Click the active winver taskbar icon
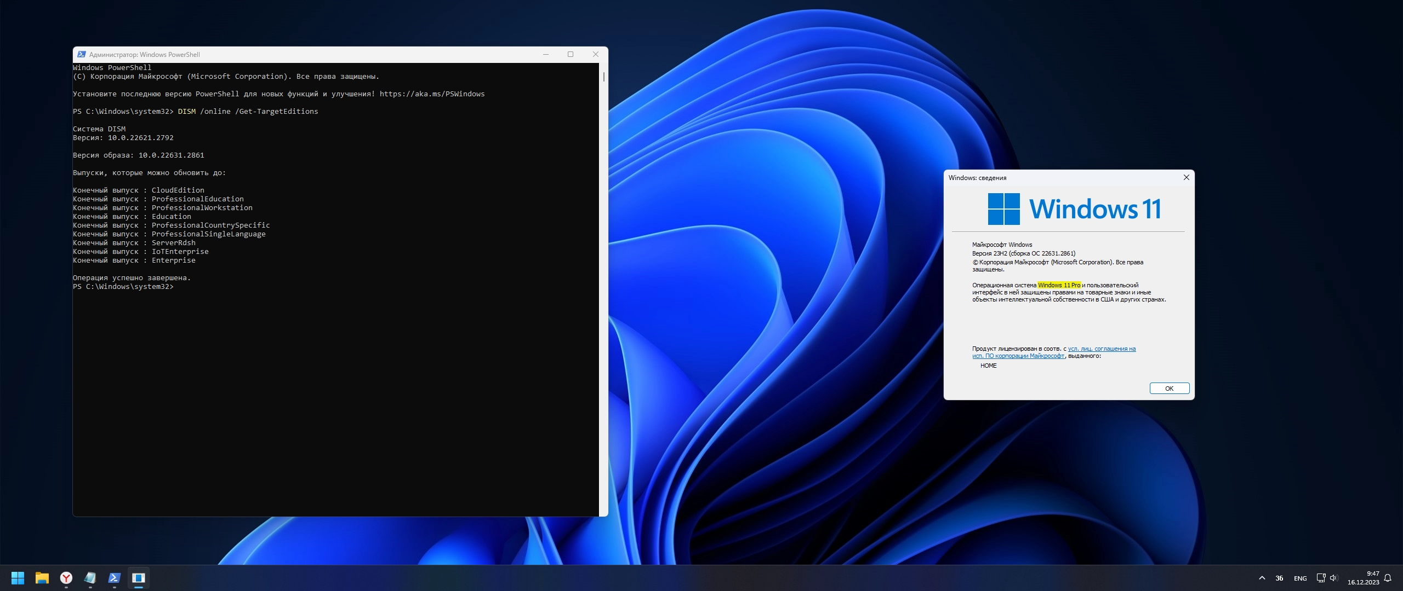Image resolution: width=1403 pixels, height=591 pixels. point(139,578)
